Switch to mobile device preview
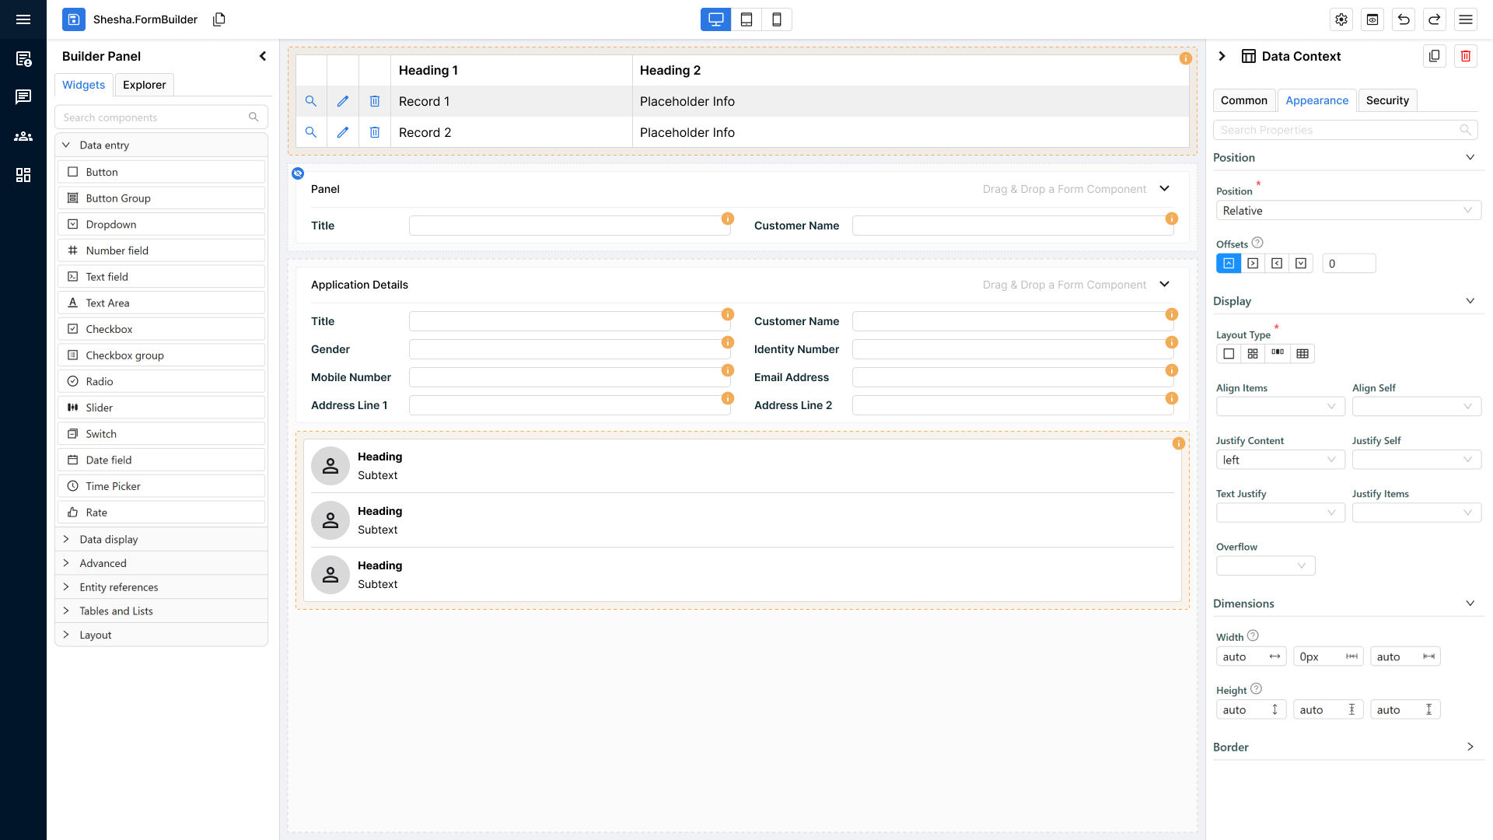Screen dimensions: 1493x840 (x=776, y=19)
